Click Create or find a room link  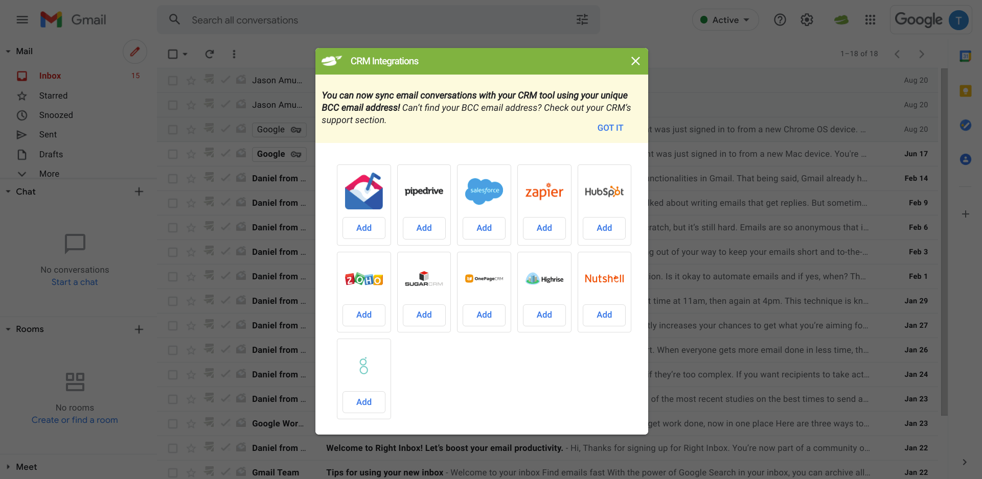75,420
